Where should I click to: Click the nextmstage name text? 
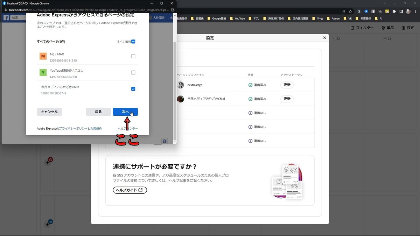(x=195, y=85)
